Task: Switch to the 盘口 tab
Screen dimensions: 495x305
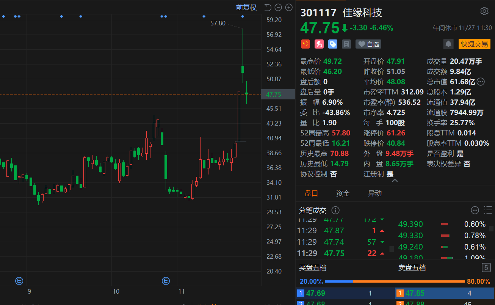Action: pyautogui.click(x=311, y=193)
